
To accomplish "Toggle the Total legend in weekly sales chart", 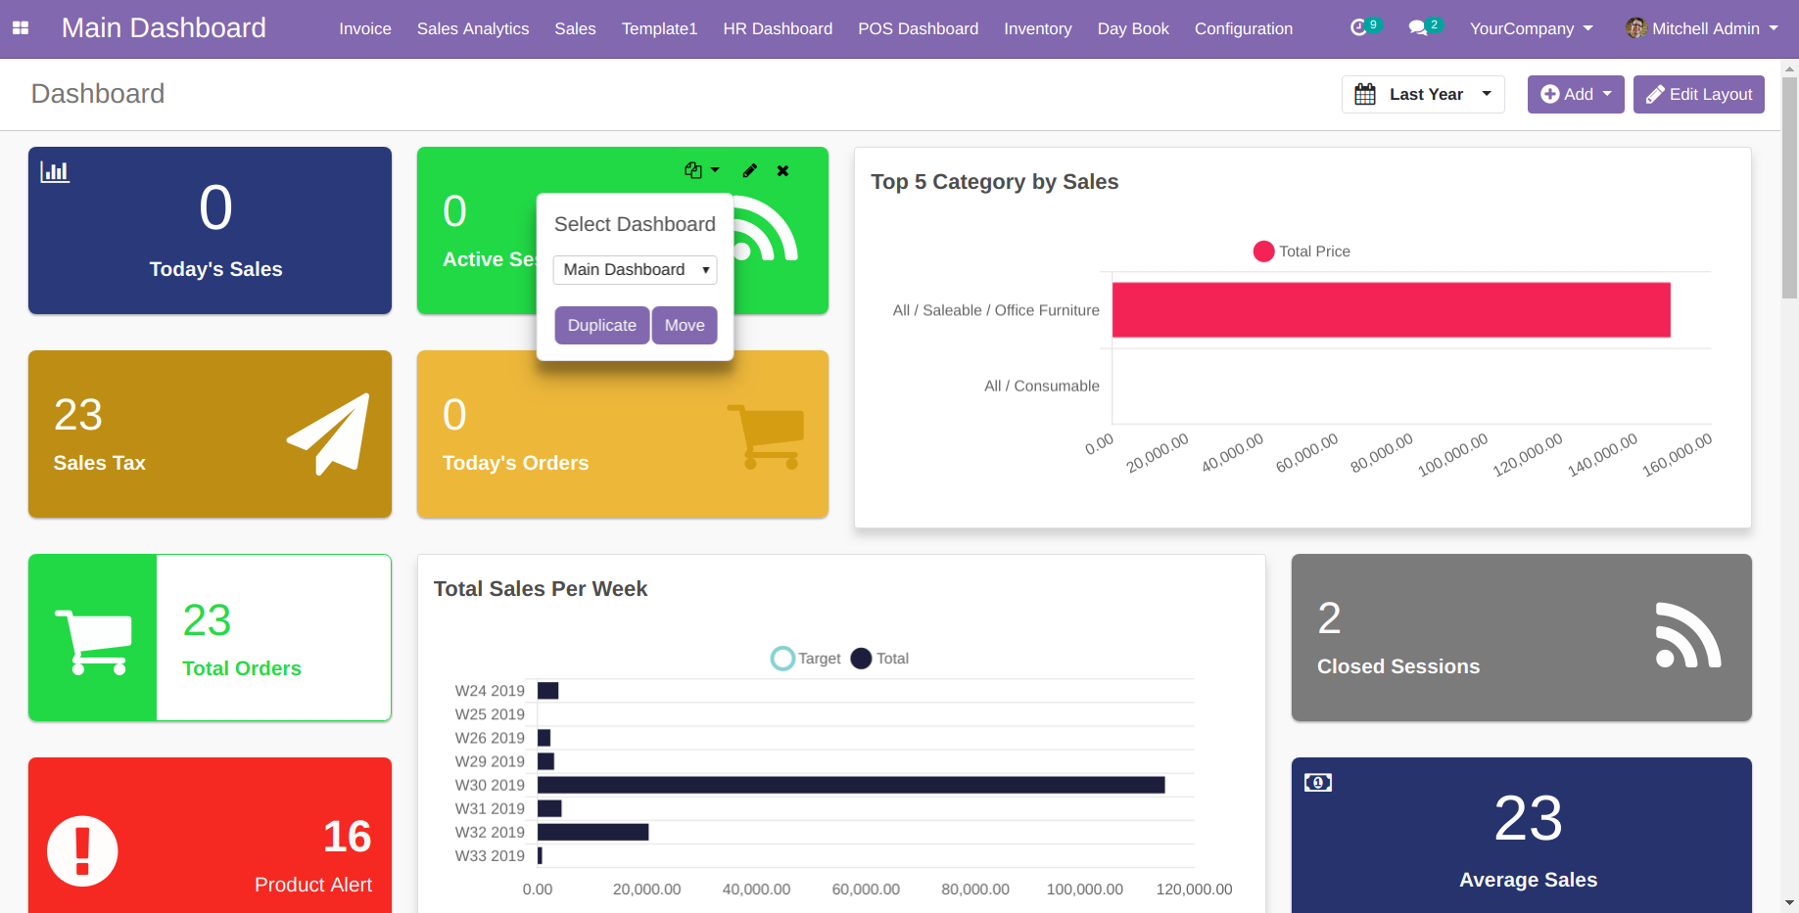I will pyautogui.click(x=879, y=659).
